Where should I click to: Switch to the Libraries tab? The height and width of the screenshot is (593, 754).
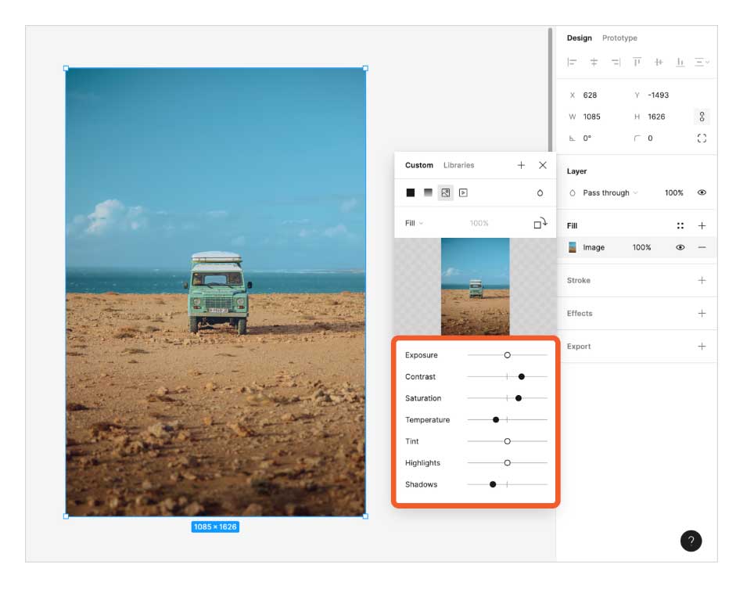[458, 165]
